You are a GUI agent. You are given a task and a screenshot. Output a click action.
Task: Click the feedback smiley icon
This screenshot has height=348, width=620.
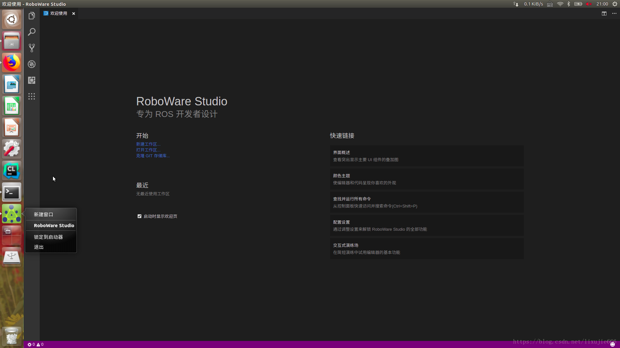(612, 344)
